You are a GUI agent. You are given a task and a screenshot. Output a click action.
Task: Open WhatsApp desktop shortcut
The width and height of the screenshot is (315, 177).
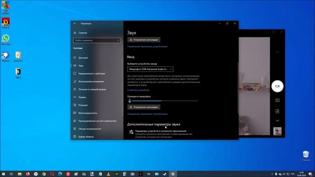point(5,39)
